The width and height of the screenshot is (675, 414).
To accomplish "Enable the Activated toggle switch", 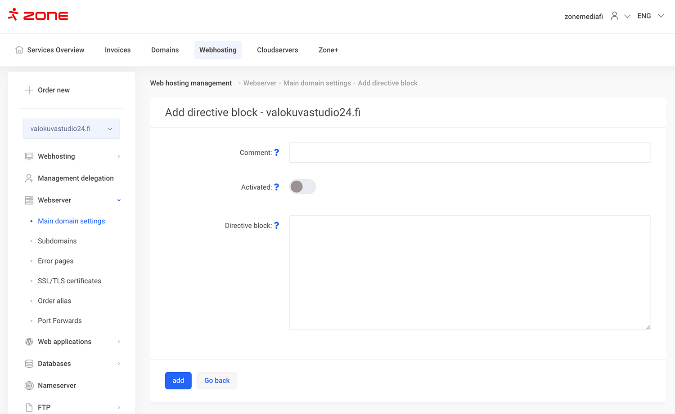I will pos(302,187).
